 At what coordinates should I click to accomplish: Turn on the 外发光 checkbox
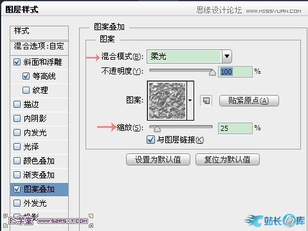(x=17, y=203)
